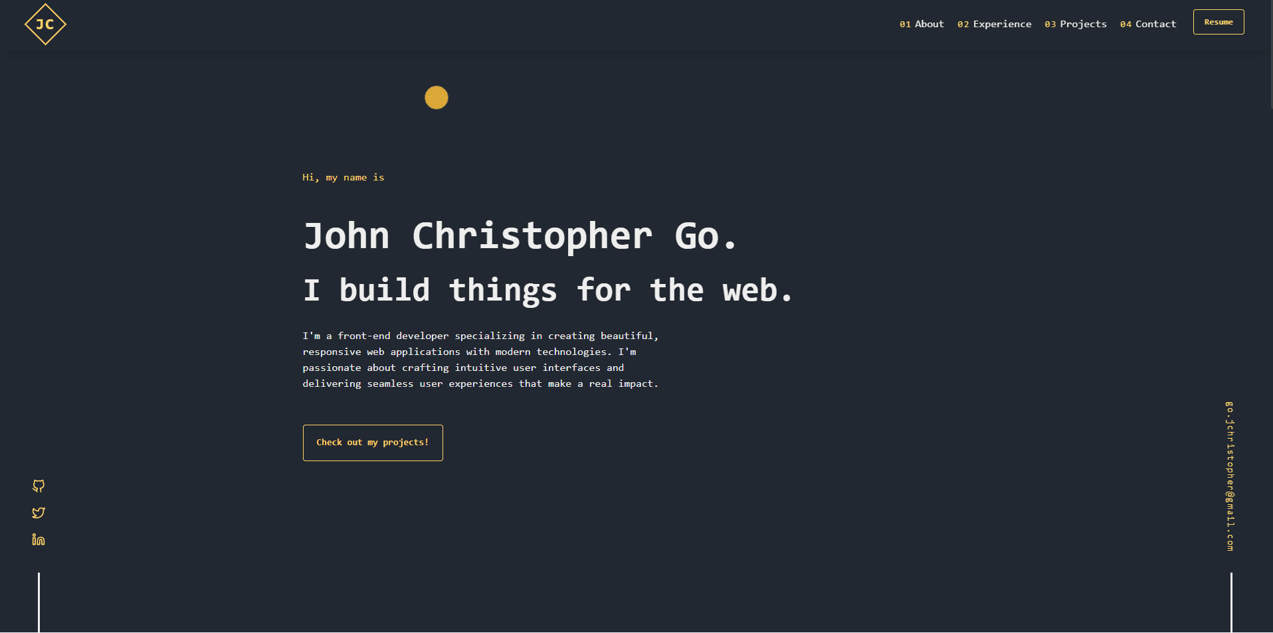Select the intro paragraph text

tap(480, 359)
